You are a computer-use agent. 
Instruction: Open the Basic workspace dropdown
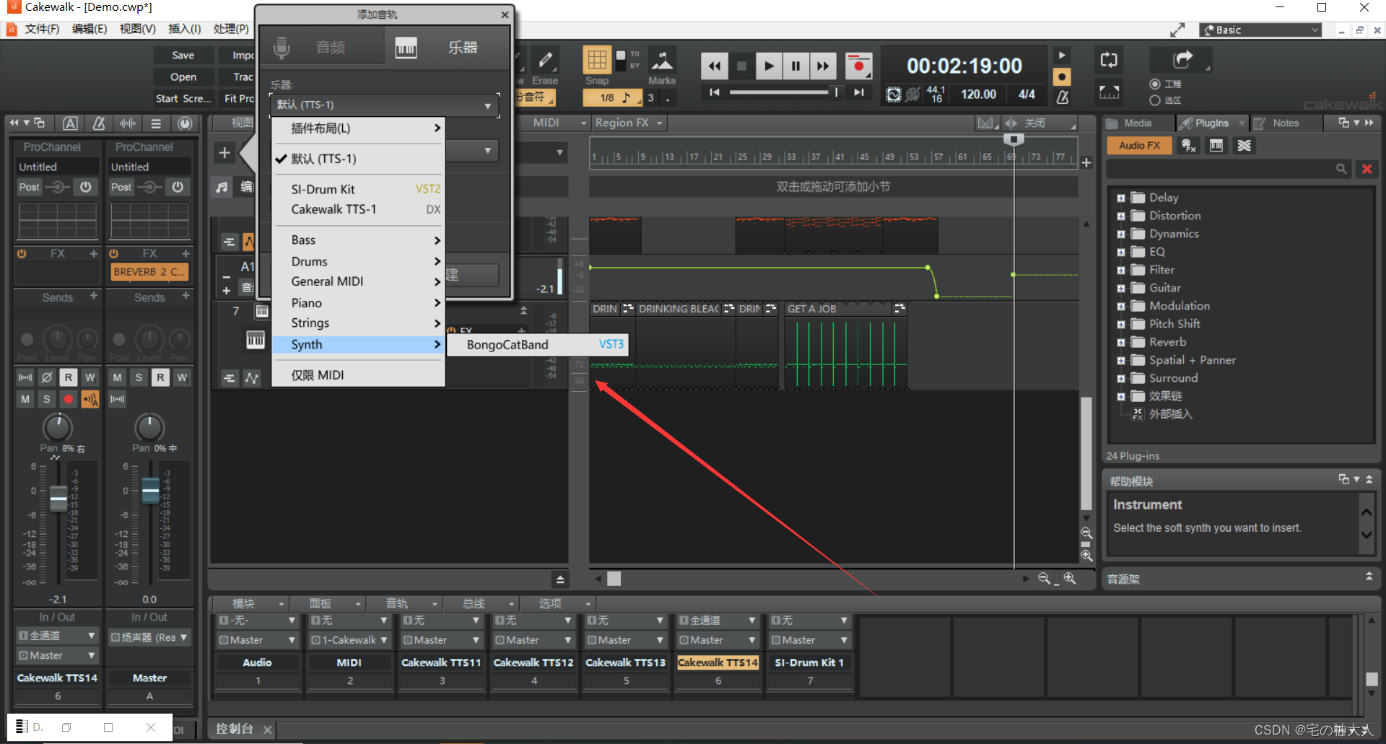point(1261,30)
